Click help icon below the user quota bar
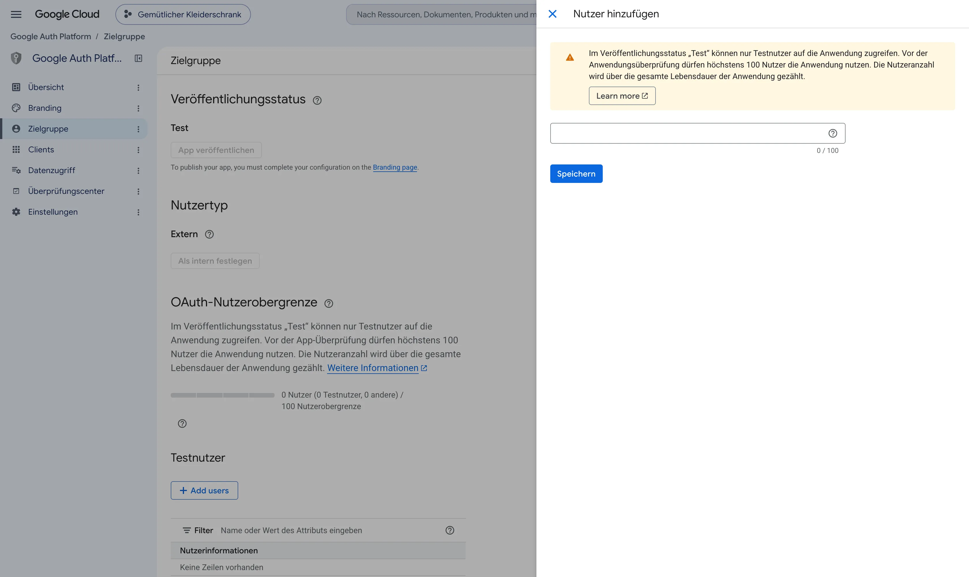 tap(182, 424)
